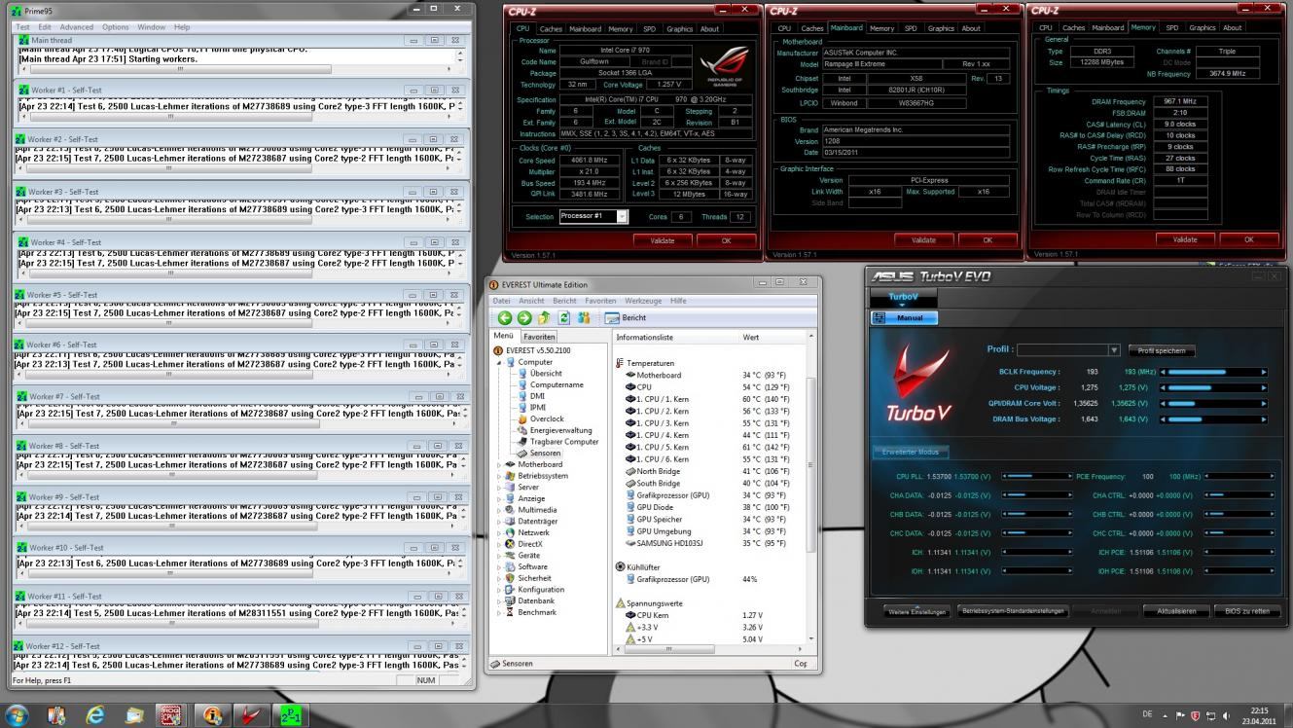Expand Sicherheit node in EVEREST tree
This screenshot has height=728, width=1293.
pyautogui.click(x=499, y=578)
